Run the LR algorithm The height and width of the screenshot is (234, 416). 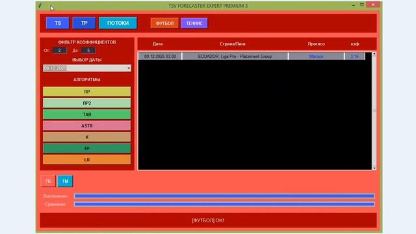[86, 160]
